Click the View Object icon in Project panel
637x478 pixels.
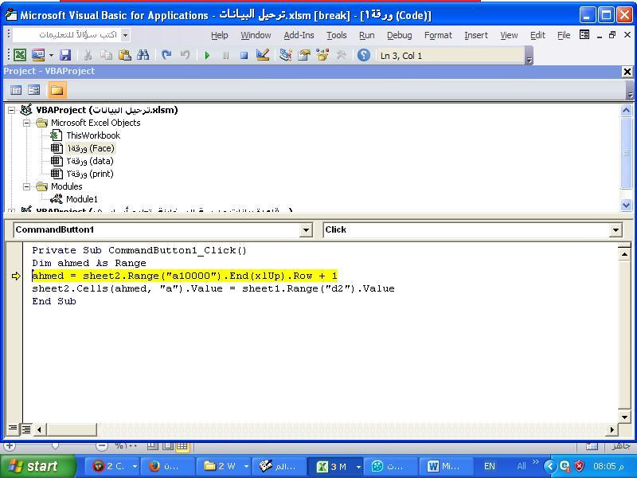33,90
